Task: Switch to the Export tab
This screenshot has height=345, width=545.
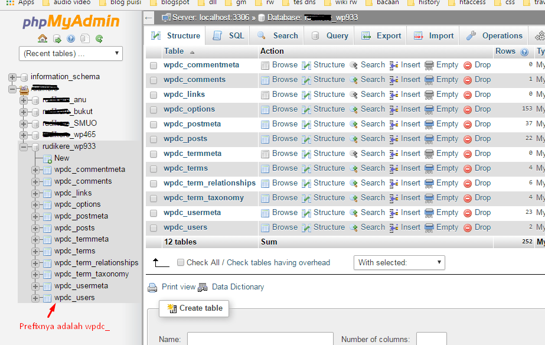Action: pyautogui.click(x=381, y=36)
